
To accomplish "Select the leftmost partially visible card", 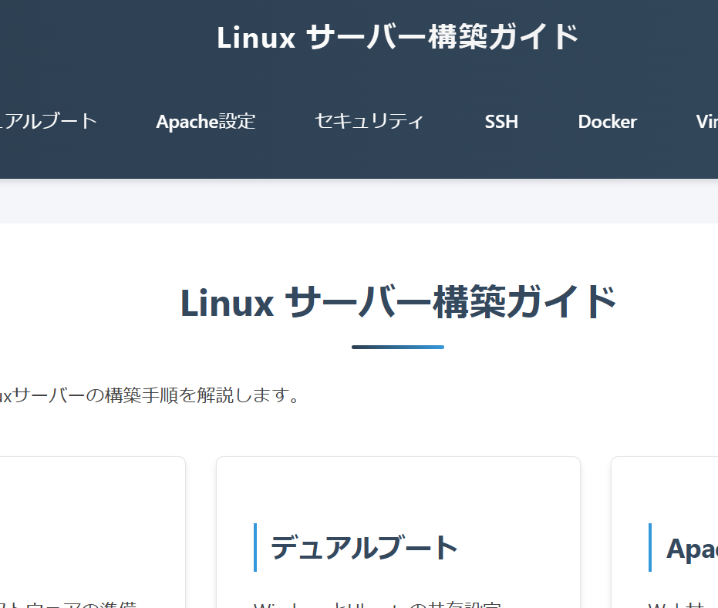I will (91, 524).
